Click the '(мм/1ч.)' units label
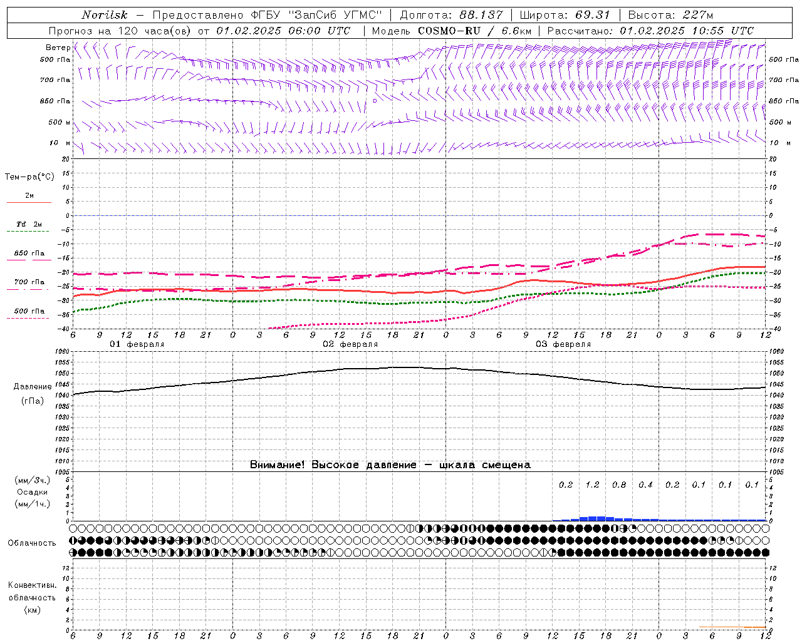Viewport: 802px width, 641px height. [x=33, y=504]
